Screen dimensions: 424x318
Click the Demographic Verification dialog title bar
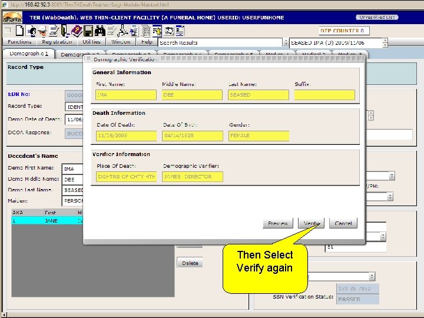224,59
